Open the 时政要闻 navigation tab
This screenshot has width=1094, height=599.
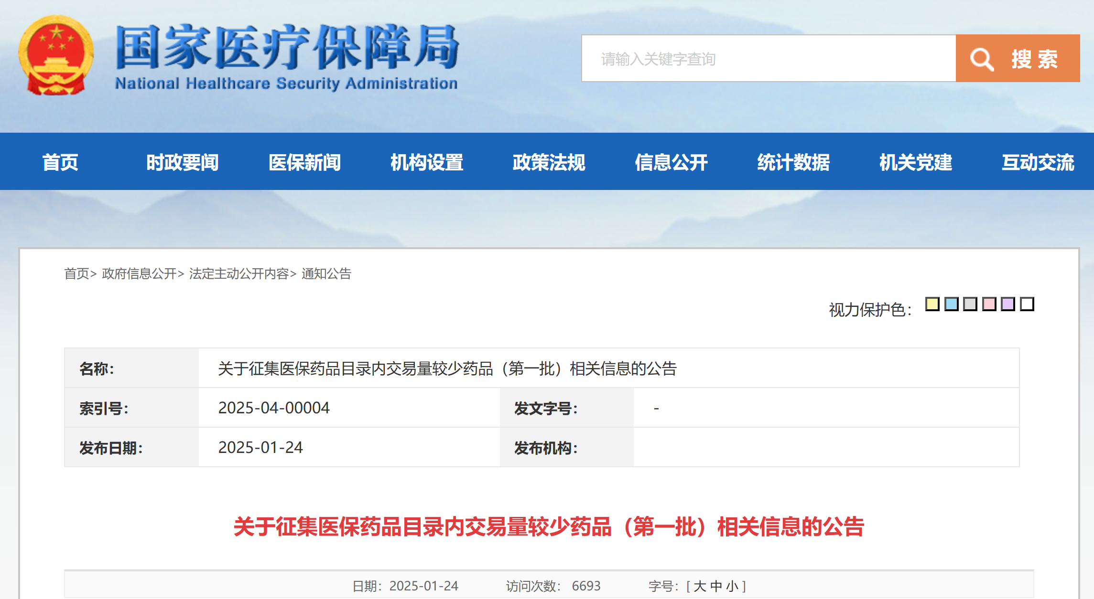[183, 162]
